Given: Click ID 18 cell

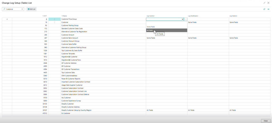Looking at the screenshot, I should (30, 22).
